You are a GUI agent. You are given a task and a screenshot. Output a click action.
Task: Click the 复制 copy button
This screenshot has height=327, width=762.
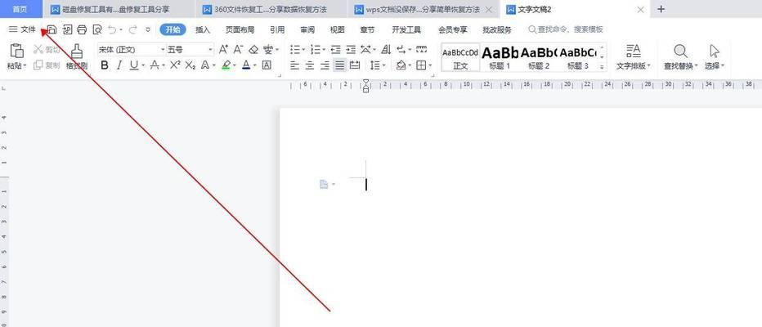pyautogui.click(x=47, y=65)
